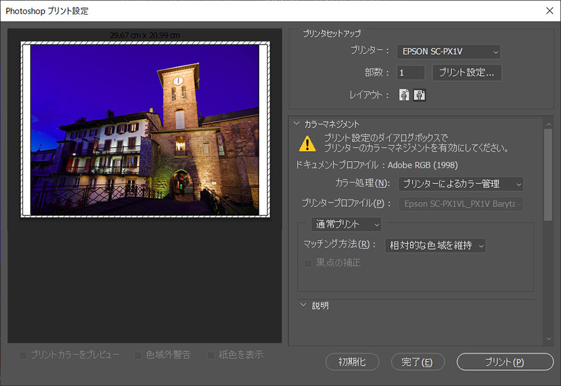Select landscape layout orientation icon
Image resolution: width=561 pixels, height=386 pixels.
(x=419, y=95)
